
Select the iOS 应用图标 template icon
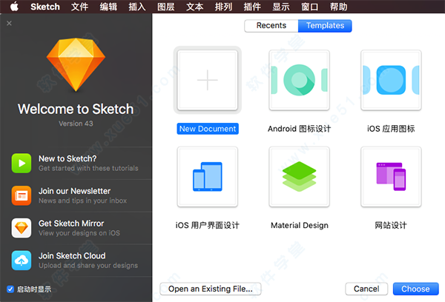click(391, 80)
